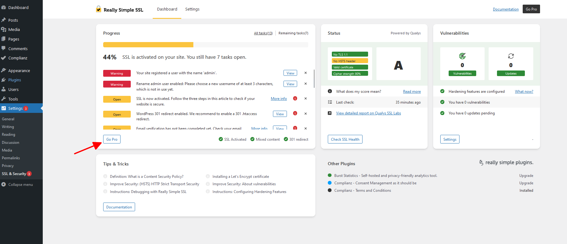Image resolution: width=567 pixels, height=244 pixels.
Task: Open Pages via its sidebar icon
Action: (x=4, y=39)
